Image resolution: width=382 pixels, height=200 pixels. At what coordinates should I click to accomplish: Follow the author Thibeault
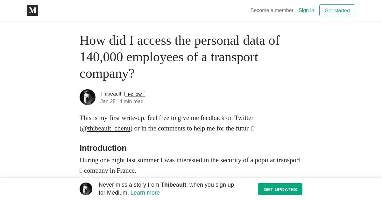(x=135, y=94)
